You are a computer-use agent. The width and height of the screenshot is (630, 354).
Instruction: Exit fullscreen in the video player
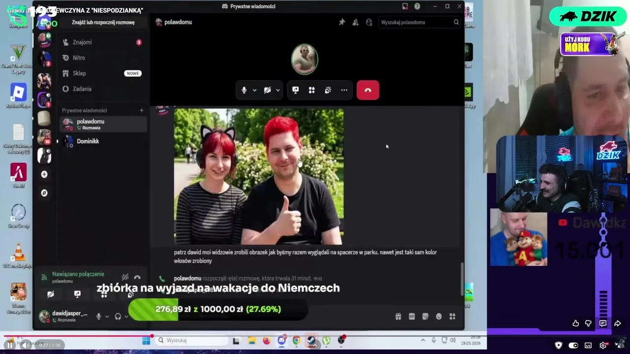coord(618,345)
